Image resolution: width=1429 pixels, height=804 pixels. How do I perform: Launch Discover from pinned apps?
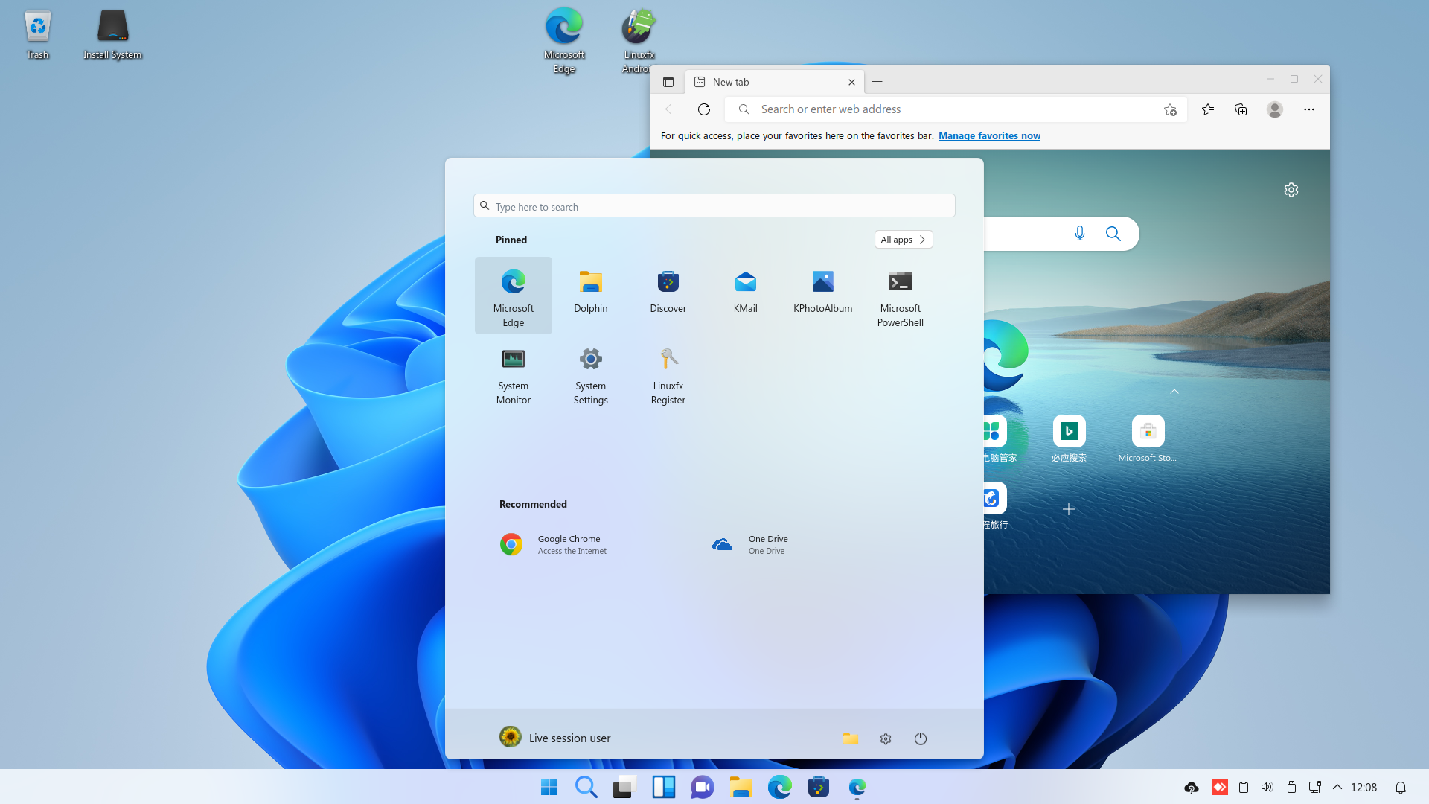pyautogui.click(x=668, y=293)
